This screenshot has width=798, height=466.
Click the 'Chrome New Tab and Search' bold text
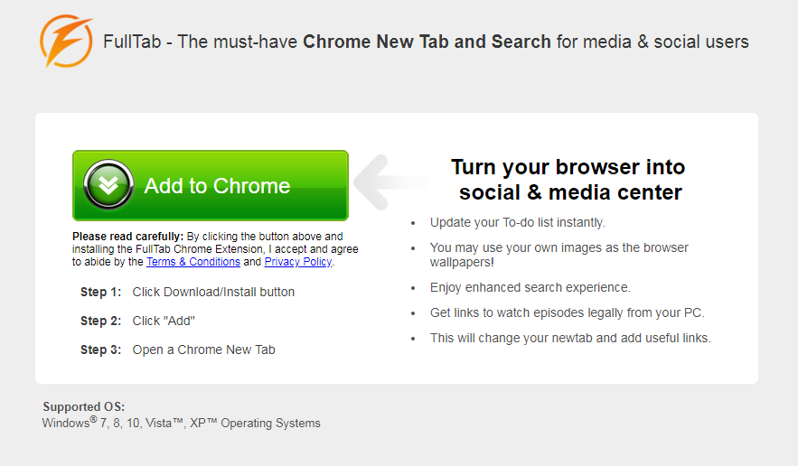(x=427, y=42)
